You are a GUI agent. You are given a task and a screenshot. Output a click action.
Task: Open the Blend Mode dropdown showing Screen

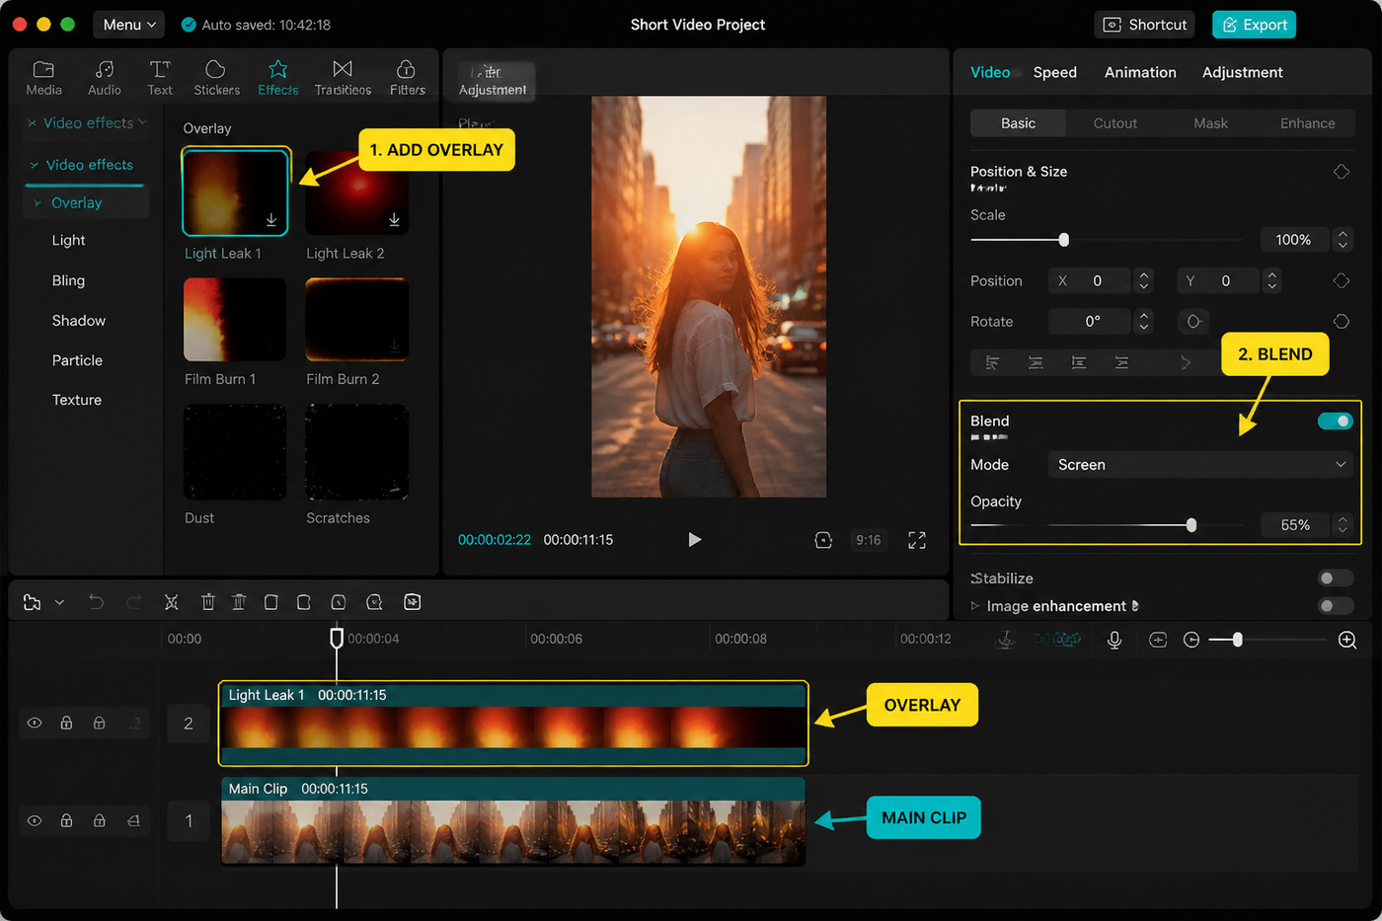[x=1199, y=465]
